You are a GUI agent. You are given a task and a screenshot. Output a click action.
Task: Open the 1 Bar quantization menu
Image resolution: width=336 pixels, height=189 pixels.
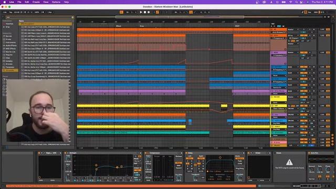(50, 12)
